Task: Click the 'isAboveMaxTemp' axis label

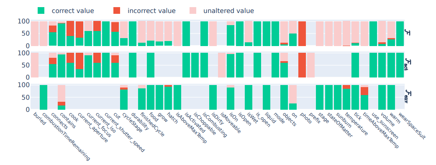Action: point(192,127)
